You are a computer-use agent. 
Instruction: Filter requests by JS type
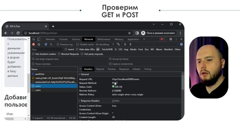[x=115, y=49]
